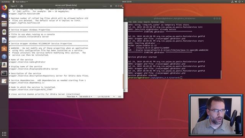
Task: Click wrapper.ntservice.starttype=AUTO_START line
Action: (31, 90)
